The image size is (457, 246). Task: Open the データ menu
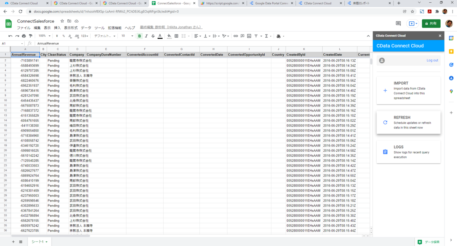[x=86, y=28]
